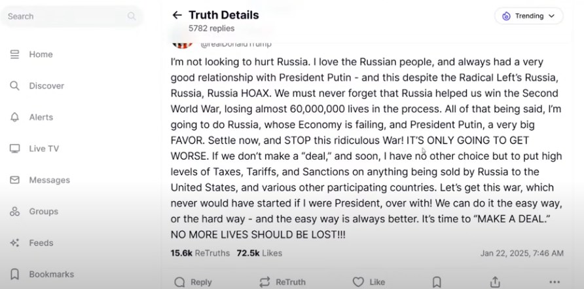584x289 pixels.
Task: View the 15.6k ReTruths list
Action: click(x=200, y=252)
